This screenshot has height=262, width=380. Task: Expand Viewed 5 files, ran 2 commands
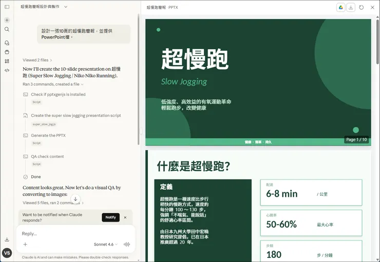tap(53, 203)
